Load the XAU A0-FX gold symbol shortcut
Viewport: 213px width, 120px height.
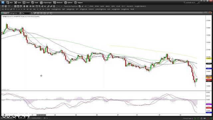(130, 6)
